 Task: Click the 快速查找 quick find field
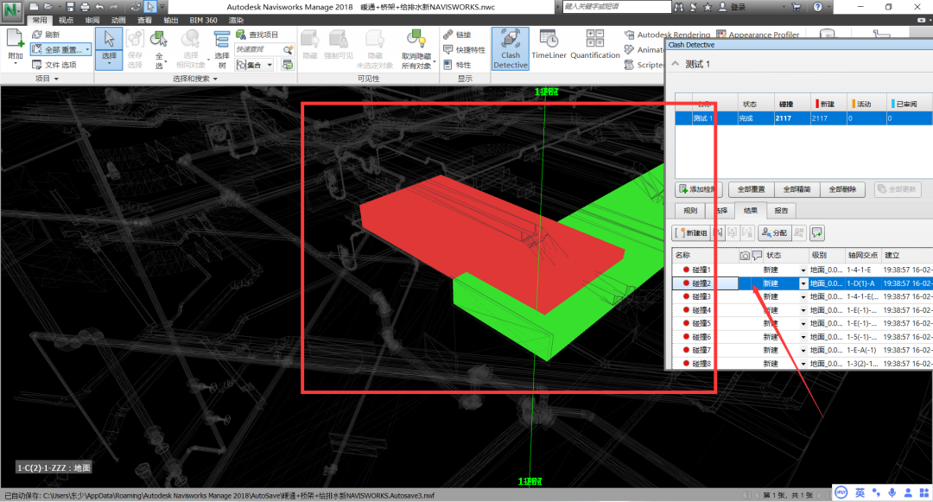point(259,49)
